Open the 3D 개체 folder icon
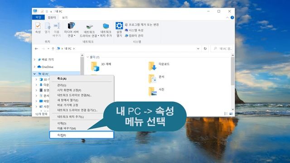 point(95,67)
